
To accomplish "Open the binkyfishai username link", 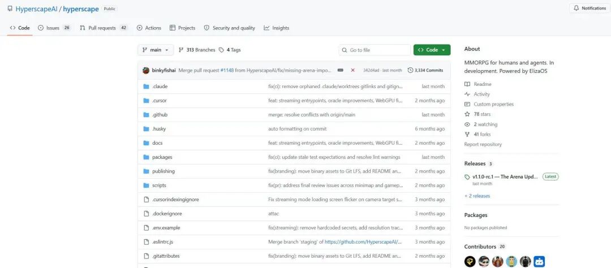I will pos(163,71).
